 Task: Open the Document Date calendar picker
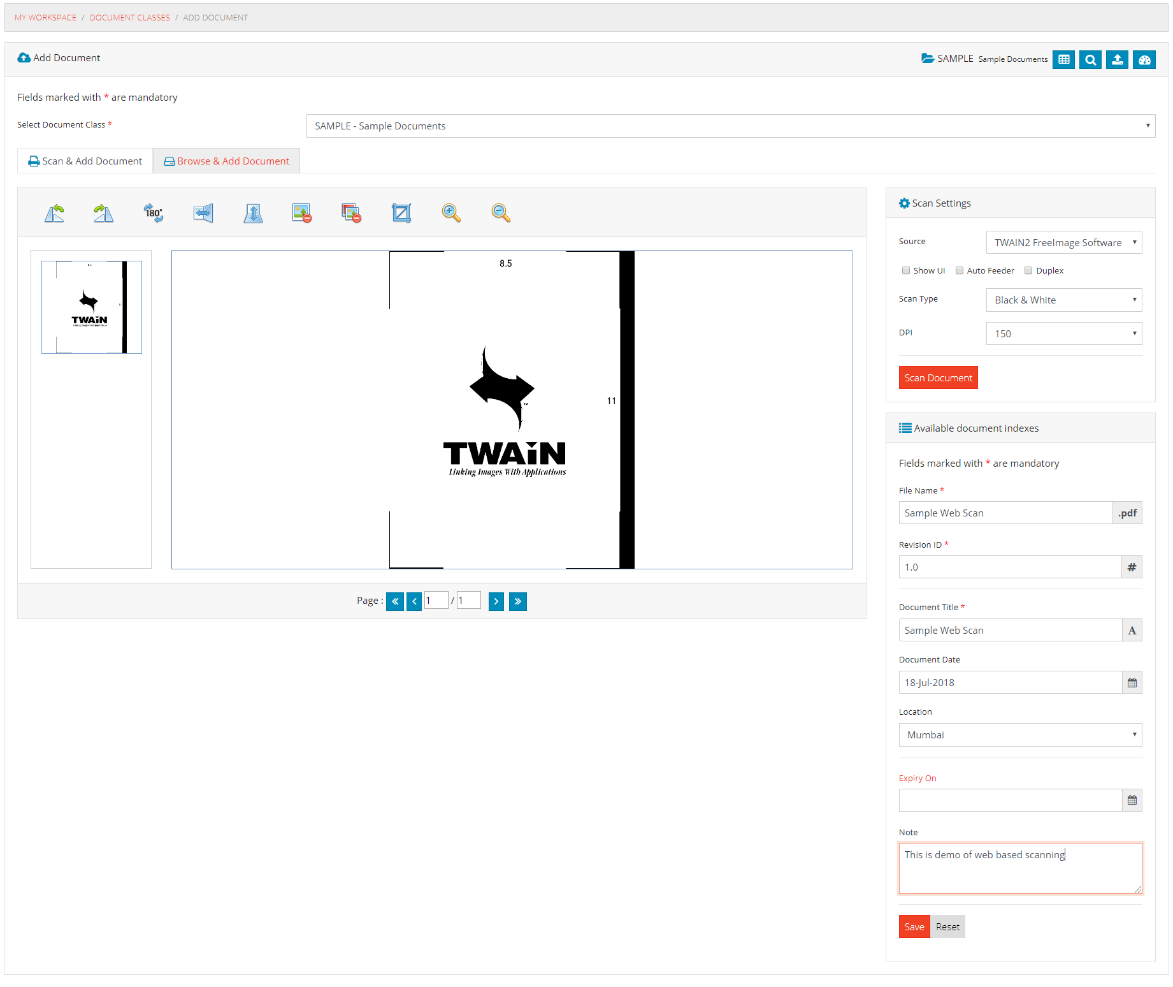(1132, 682)
